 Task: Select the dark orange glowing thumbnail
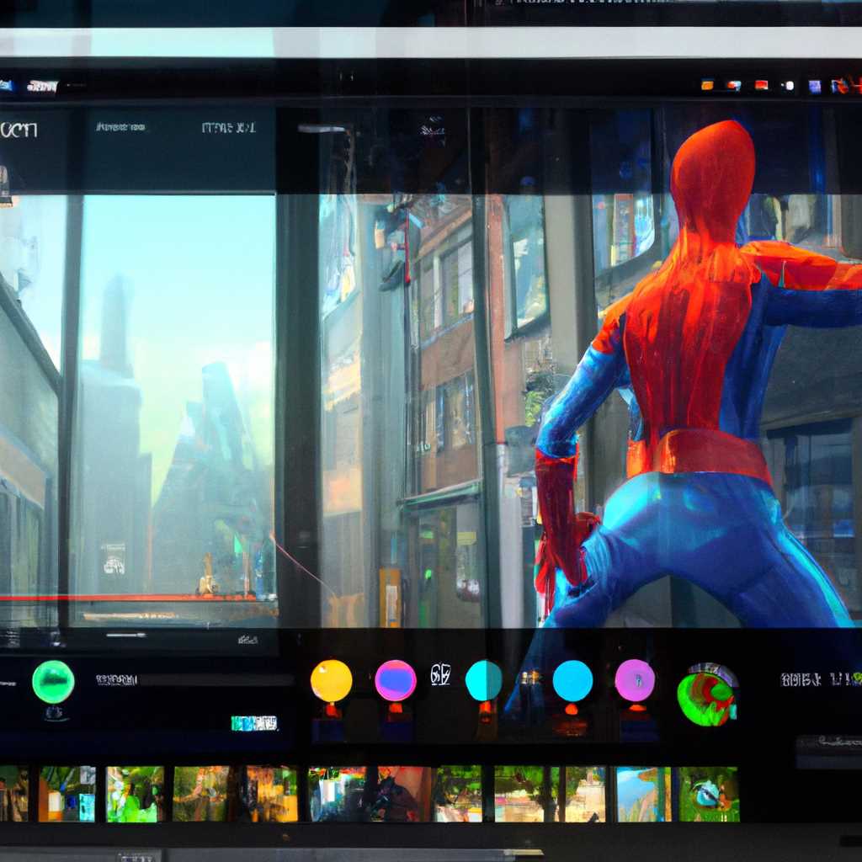click(x=272, y=794)
